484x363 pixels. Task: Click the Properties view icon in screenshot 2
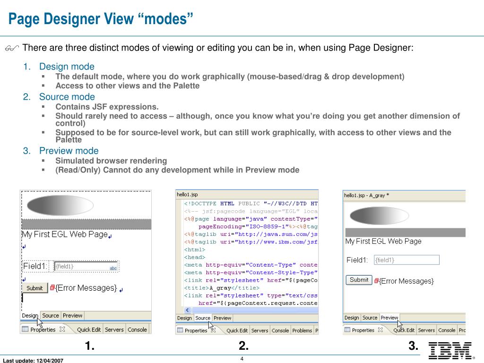[180, 330]
